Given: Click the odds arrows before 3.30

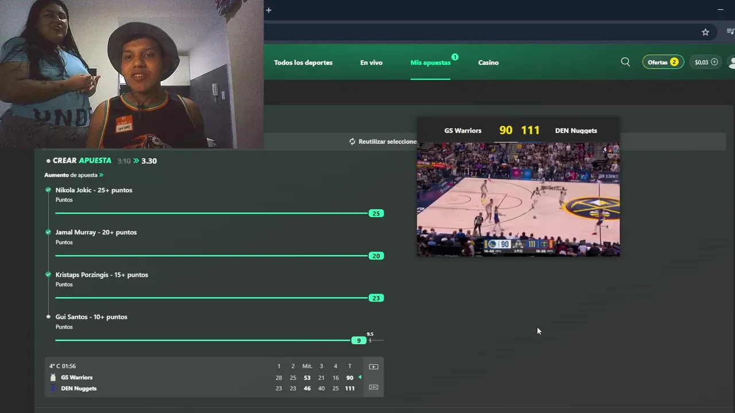Looking at the screenshot, I should [136, 161].
